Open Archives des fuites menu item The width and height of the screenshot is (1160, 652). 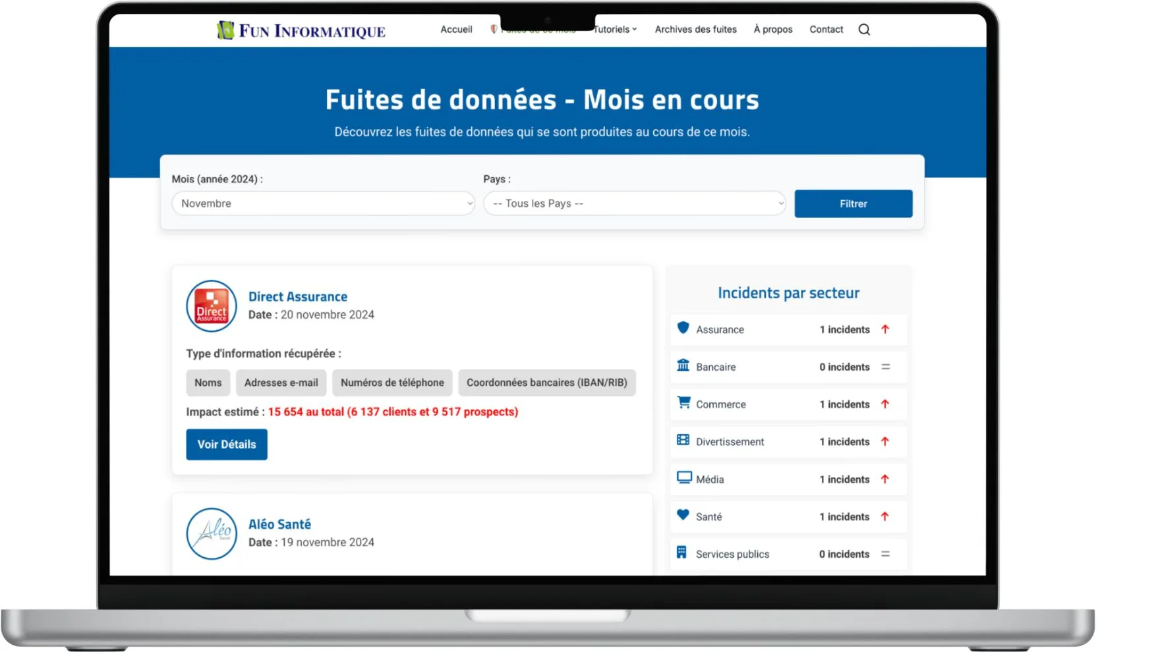[x=696, y=30]
